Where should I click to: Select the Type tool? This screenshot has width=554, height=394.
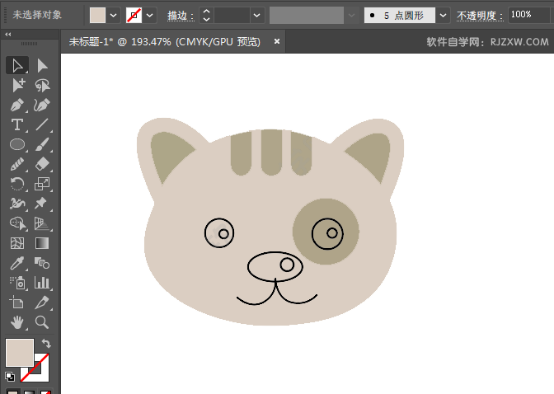(x=16, y=124)
